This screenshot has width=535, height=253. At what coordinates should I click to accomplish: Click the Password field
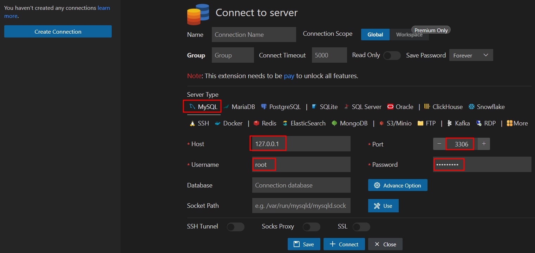click(x=482, y=164)
